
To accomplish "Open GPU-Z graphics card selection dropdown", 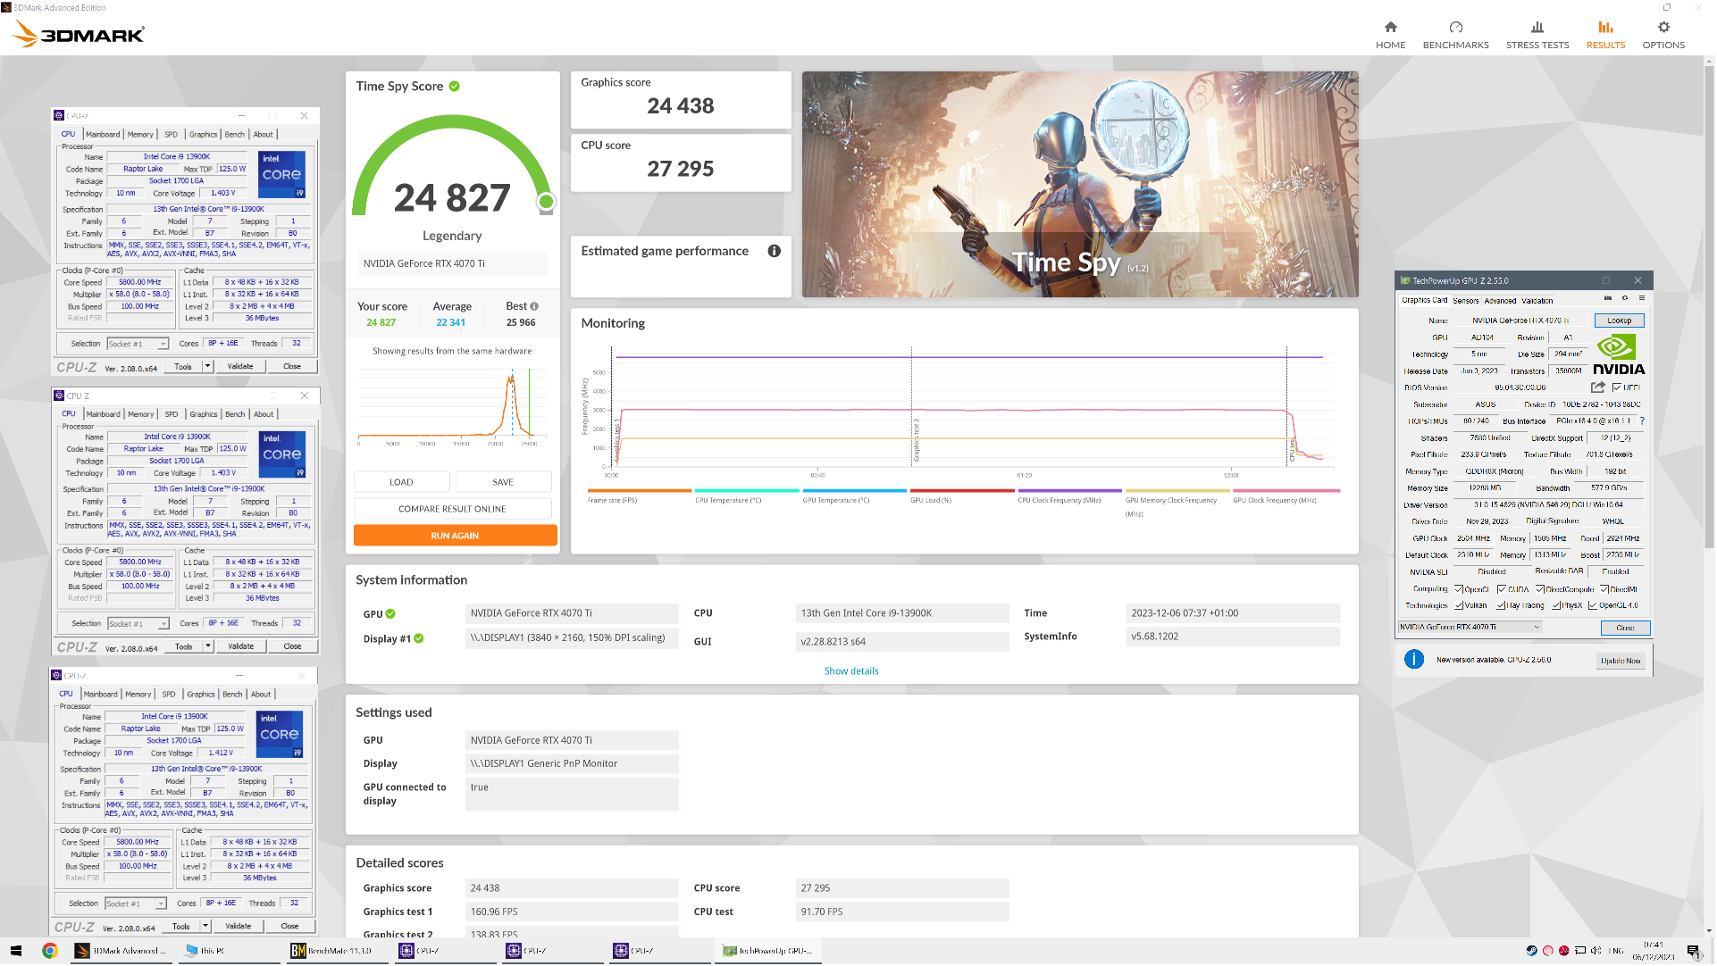I will pos(1471,628).
